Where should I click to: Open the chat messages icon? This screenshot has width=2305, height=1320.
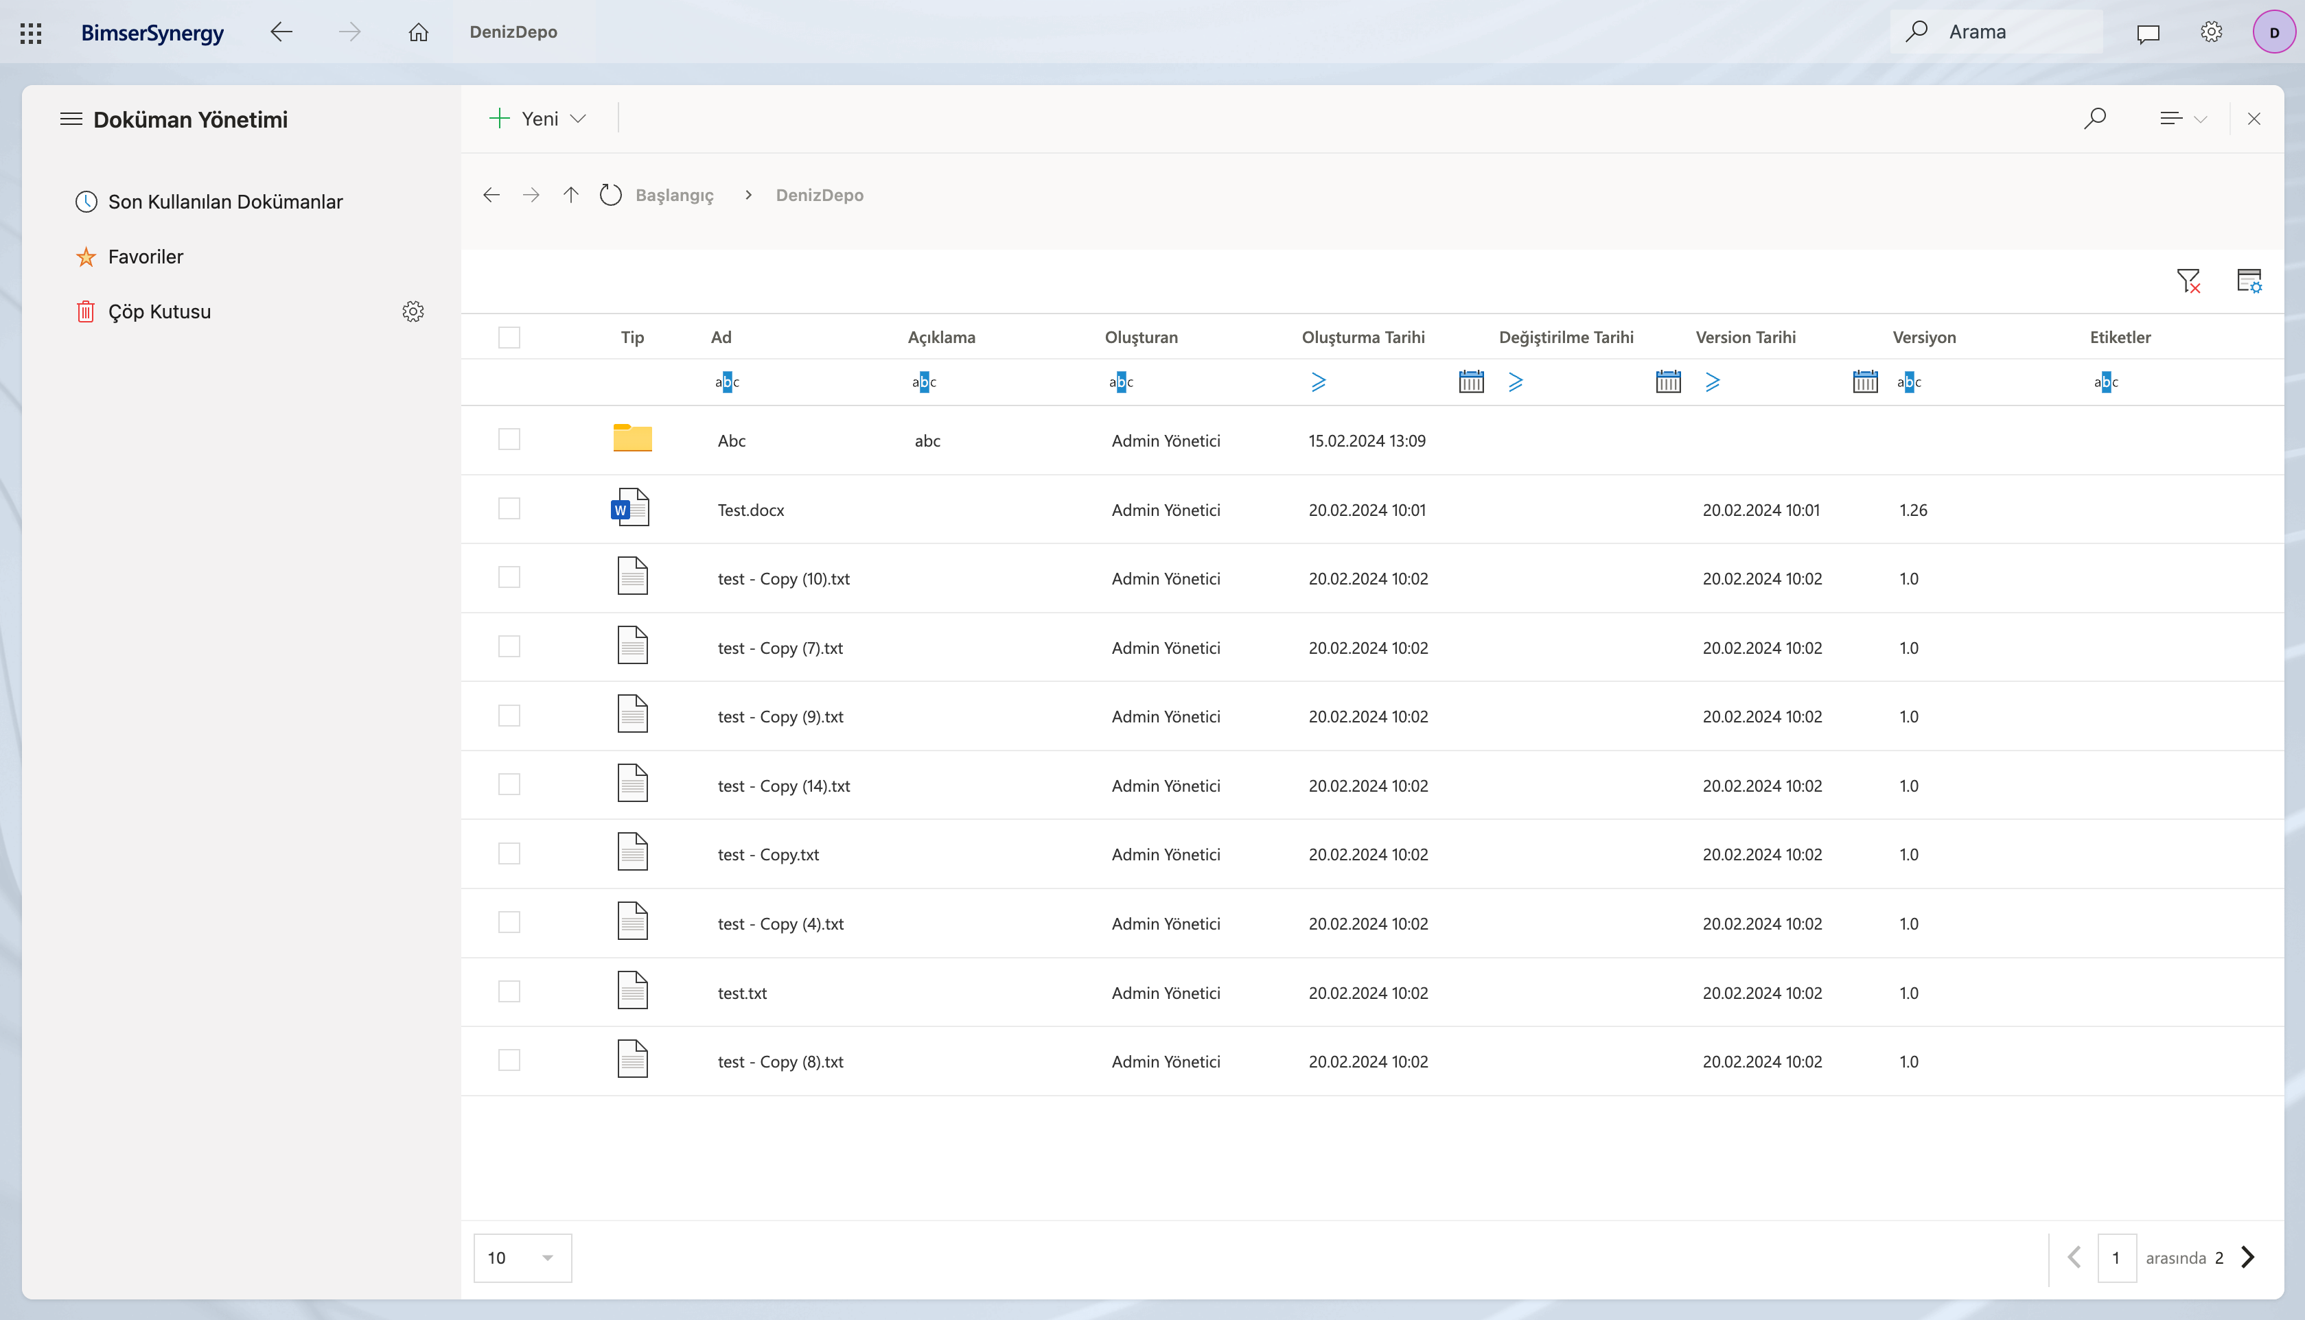pos(2147,34)
